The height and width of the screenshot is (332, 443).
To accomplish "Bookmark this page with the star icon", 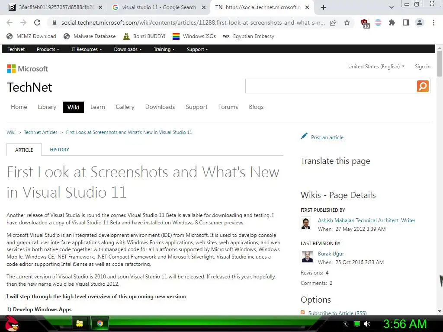I will pos(347,22).
